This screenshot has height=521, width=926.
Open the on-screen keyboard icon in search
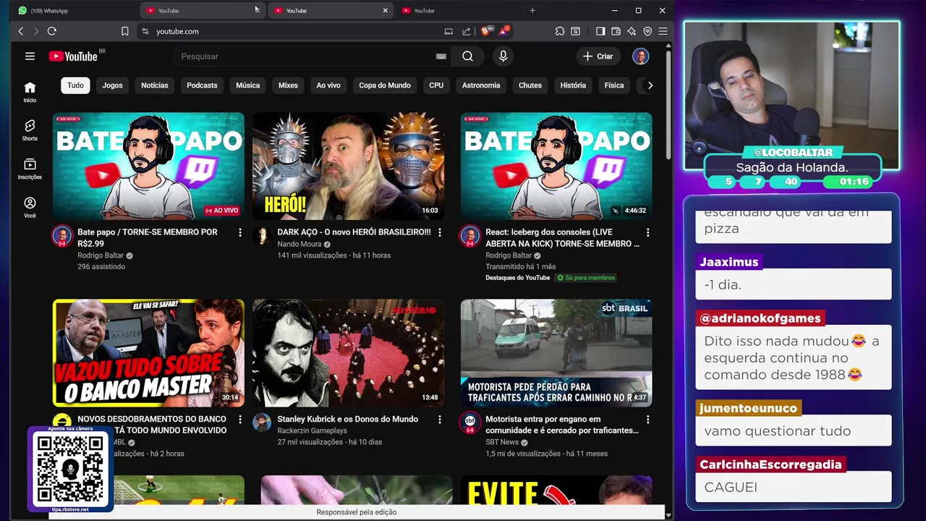(x=441, y=56)
